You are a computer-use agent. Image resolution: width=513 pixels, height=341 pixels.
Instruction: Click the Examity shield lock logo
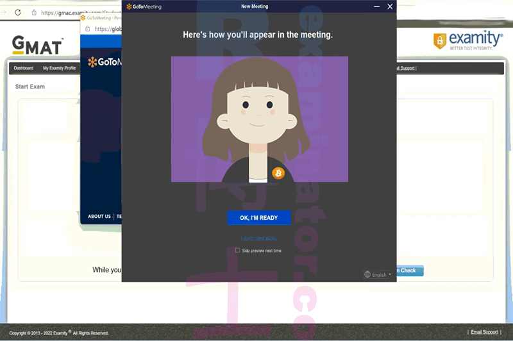point(440,41)
